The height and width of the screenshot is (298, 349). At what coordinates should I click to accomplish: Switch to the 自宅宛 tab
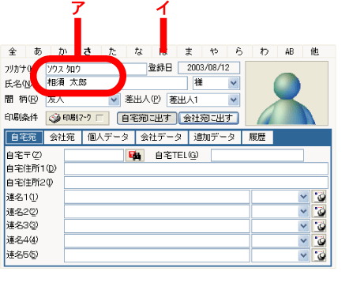pos(24,138)
